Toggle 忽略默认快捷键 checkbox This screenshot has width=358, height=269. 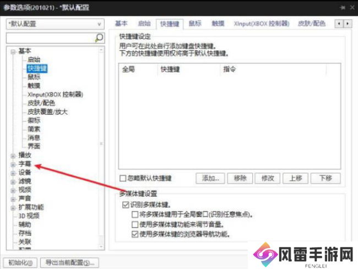pos(123,178)
